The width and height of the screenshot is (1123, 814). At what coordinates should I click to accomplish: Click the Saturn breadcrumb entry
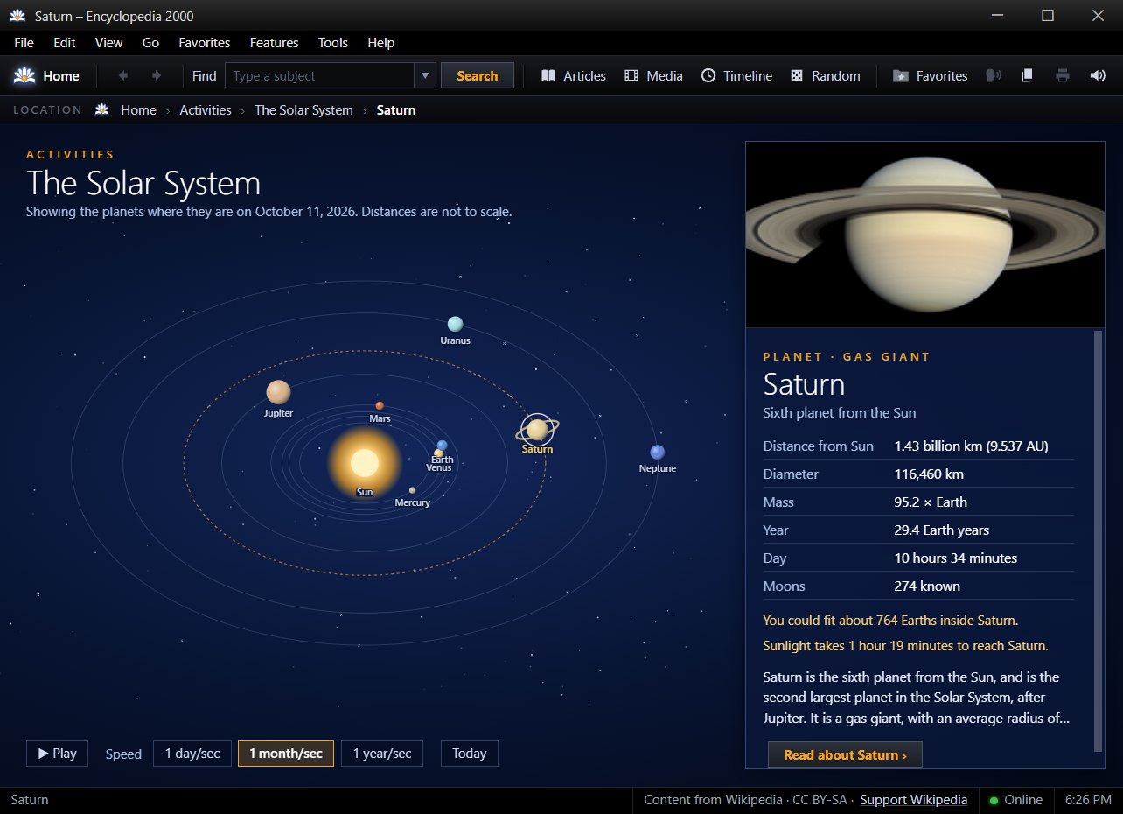[x=396, y=109]
